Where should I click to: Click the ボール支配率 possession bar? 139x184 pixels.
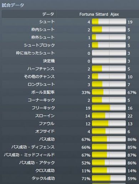click(109, 92)
